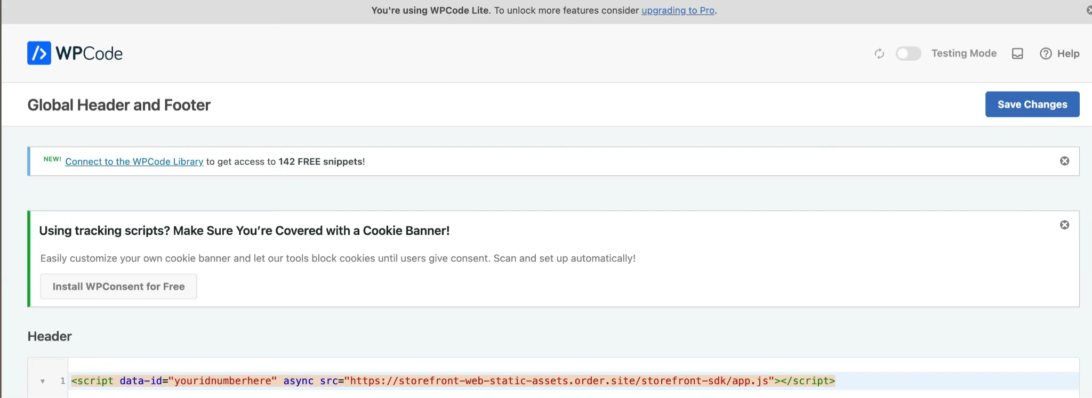The width and height of the screenshot is (1092, 398).
Task: Enable Testing Mode with the toggle switch
Action: (908, 53)
